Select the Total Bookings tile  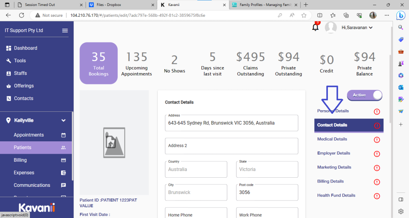click(x=99, y=63)
